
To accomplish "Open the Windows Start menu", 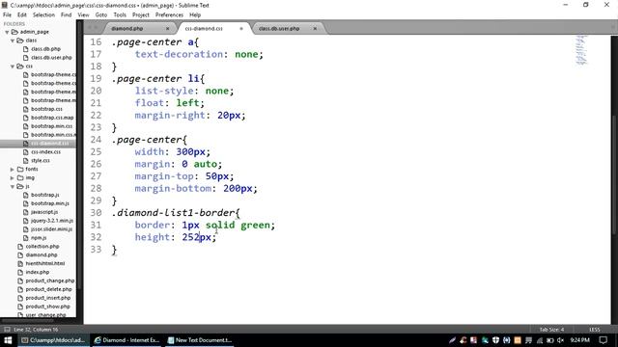I will [8, 340].
